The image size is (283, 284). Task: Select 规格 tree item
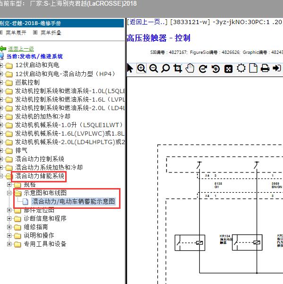(x=30, y=185)
